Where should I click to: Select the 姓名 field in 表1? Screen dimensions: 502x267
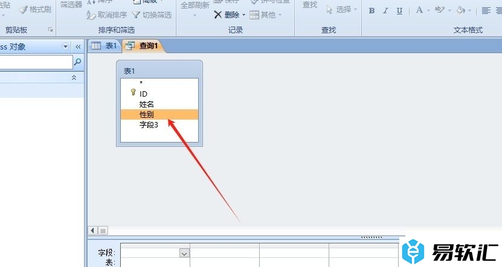(x=147, y=104)
